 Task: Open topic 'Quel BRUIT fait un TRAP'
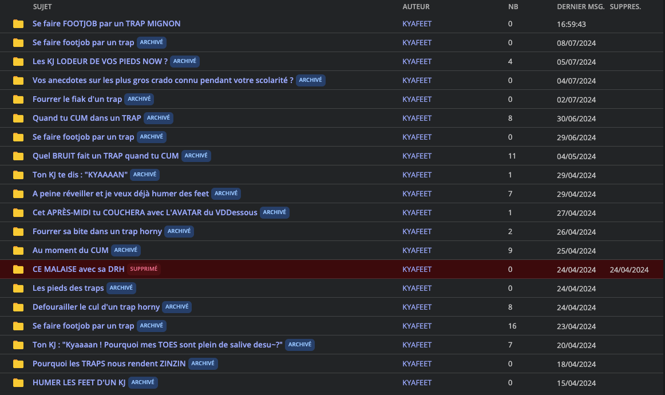pyautogui.click(x=106, y=156)
